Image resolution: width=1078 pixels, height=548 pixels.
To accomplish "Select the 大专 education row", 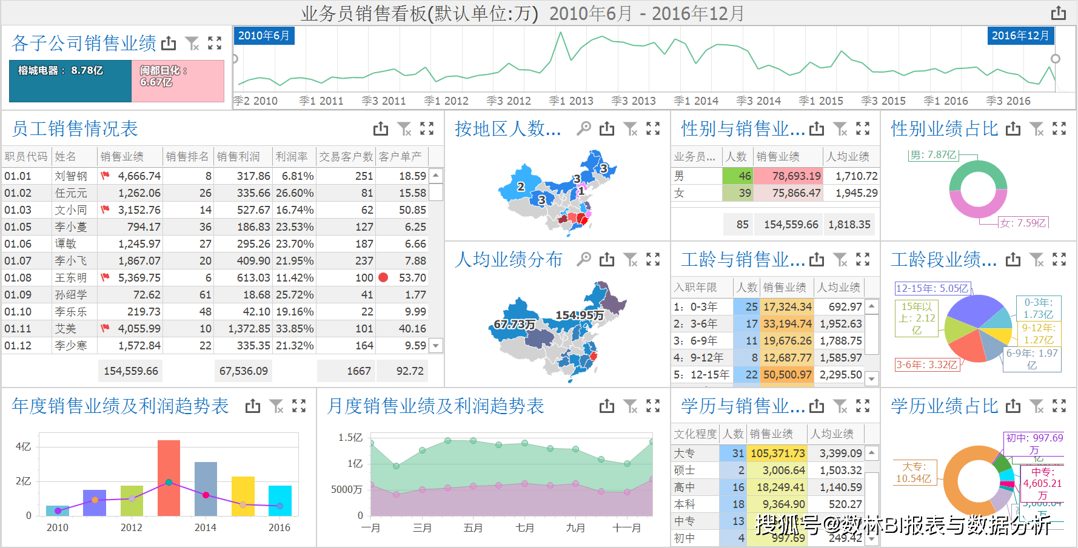I will [x=768, y=453].
